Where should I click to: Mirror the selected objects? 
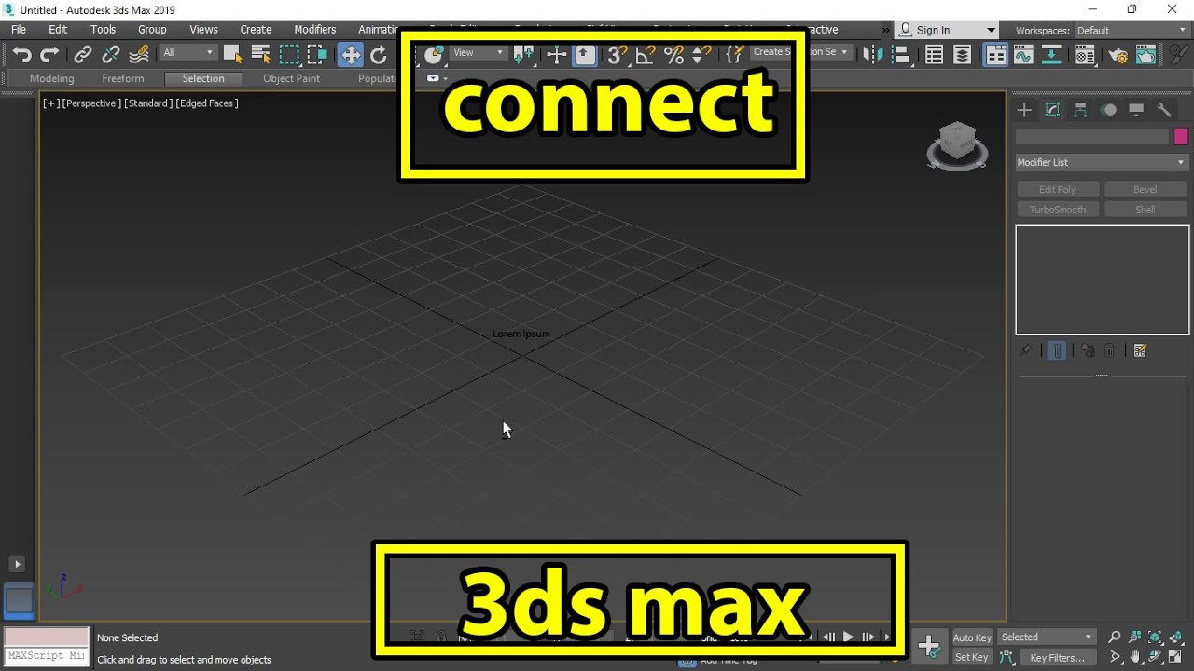(873, 54)
